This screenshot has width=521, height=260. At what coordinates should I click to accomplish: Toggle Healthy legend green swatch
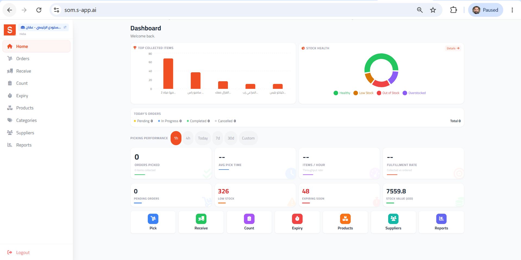pyautogui.click(x=336, y=93)
